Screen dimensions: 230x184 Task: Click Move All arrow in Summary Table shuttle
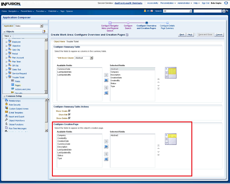[106, 80]
